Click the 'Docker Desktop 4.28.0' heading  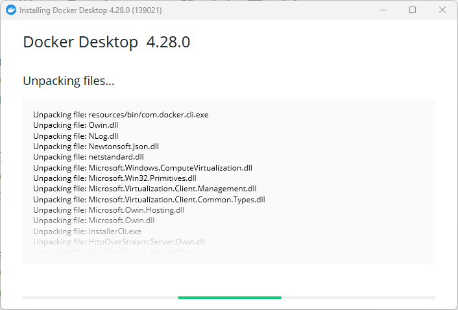(106, 42)
